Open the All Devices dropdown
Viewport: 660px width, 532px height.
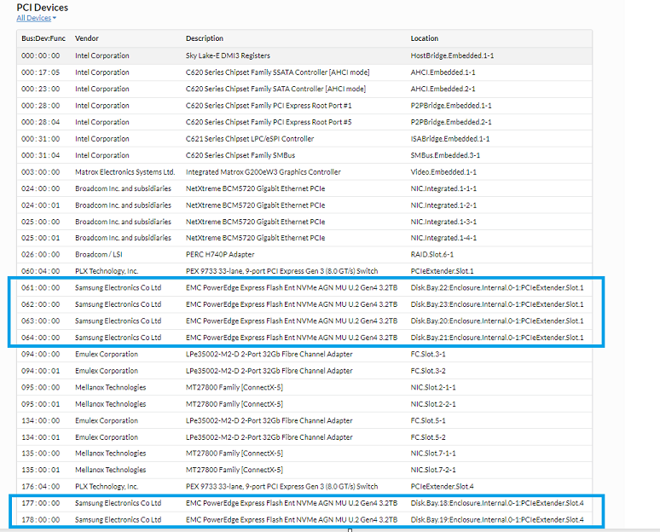(x=36, y=18)
